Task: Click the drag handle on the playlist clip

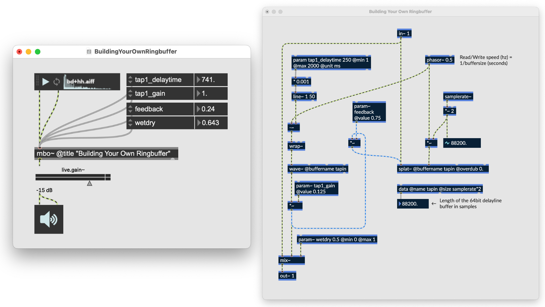Action: (37, 82)
